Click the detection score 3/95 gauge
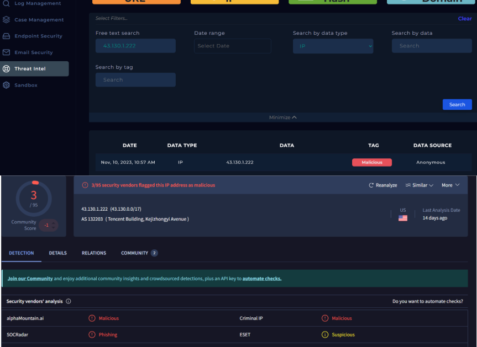This screenshot has width=477, height=347. coord(34,199)
